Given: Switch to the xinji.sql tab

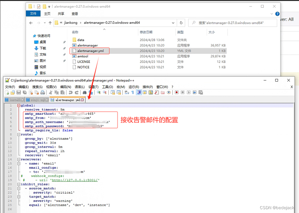Looking at the screenshot, I should [38, 100].
